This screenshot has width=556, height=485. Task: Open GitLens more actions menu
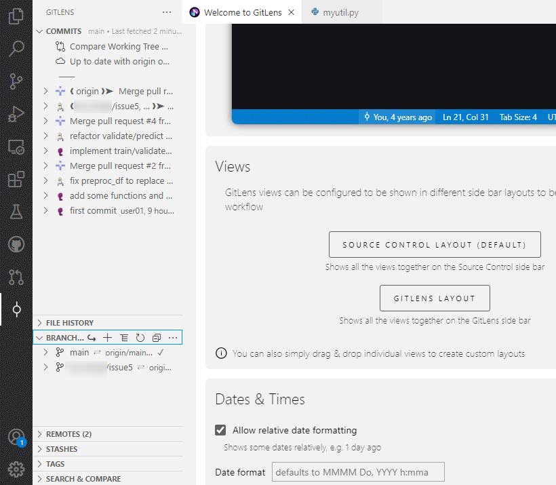click(166, 12)
